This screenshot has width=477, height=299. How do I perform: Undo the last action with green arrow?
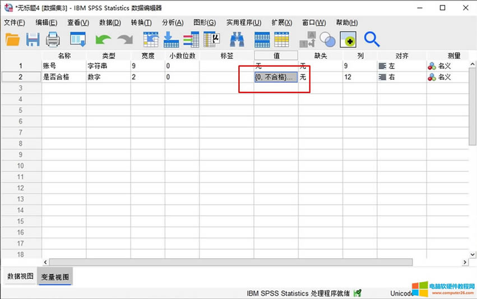[103, 40]
